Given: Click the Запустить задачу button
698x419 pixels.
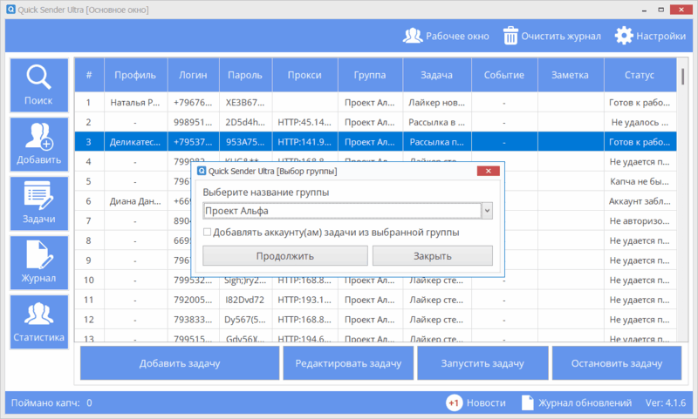Looking at the screenshot, I should click(x=482, y=363).
